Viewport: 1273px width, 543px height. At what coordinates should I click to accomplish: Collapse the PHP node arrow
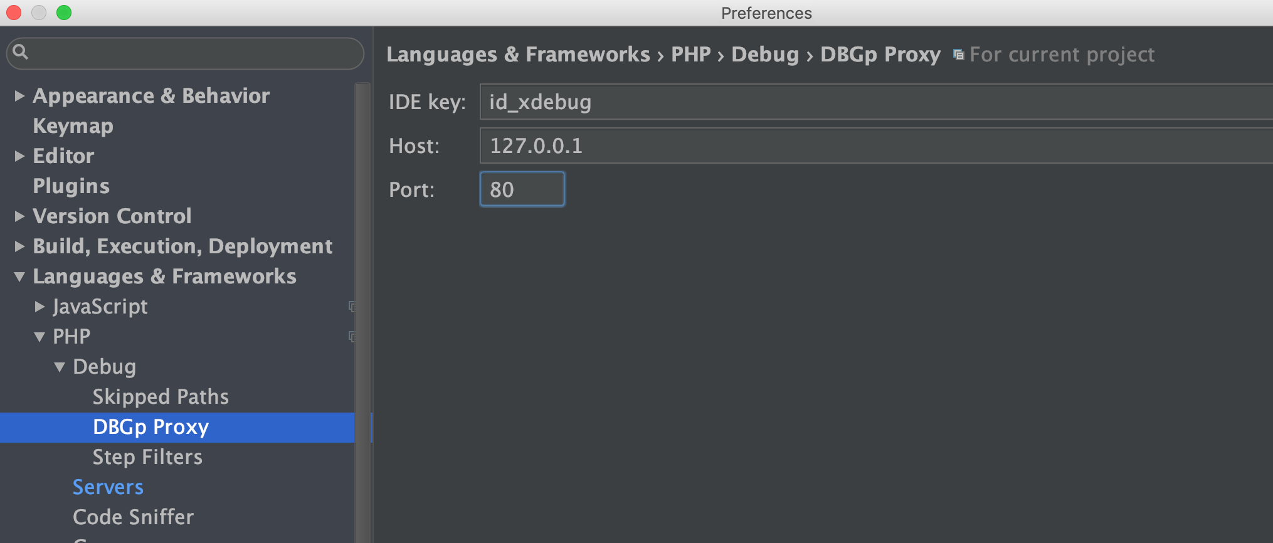coord(40,337)
